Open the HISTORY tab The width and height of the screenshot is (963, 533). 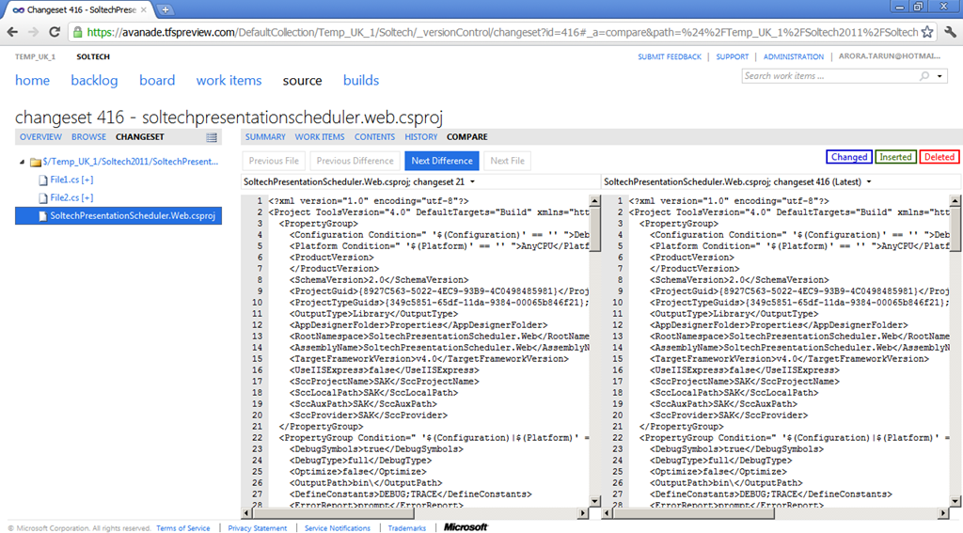click(420, 137)
